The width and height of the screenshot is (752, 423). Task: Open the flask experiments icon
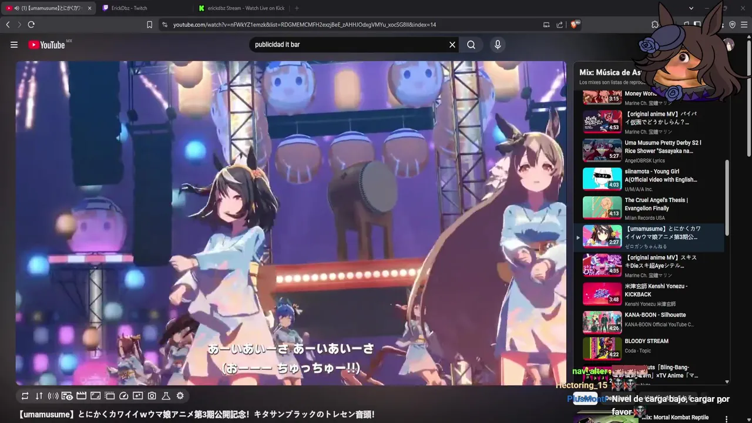[x=166, y=396]
